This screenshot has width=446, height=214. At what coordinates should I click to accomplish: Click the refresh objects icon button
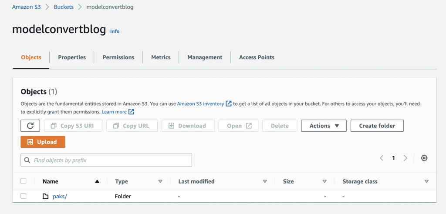[x=30, y=126]
